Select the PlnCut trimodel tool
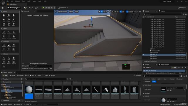The width and height of the screenshot is (188, 106). point(9,62)
